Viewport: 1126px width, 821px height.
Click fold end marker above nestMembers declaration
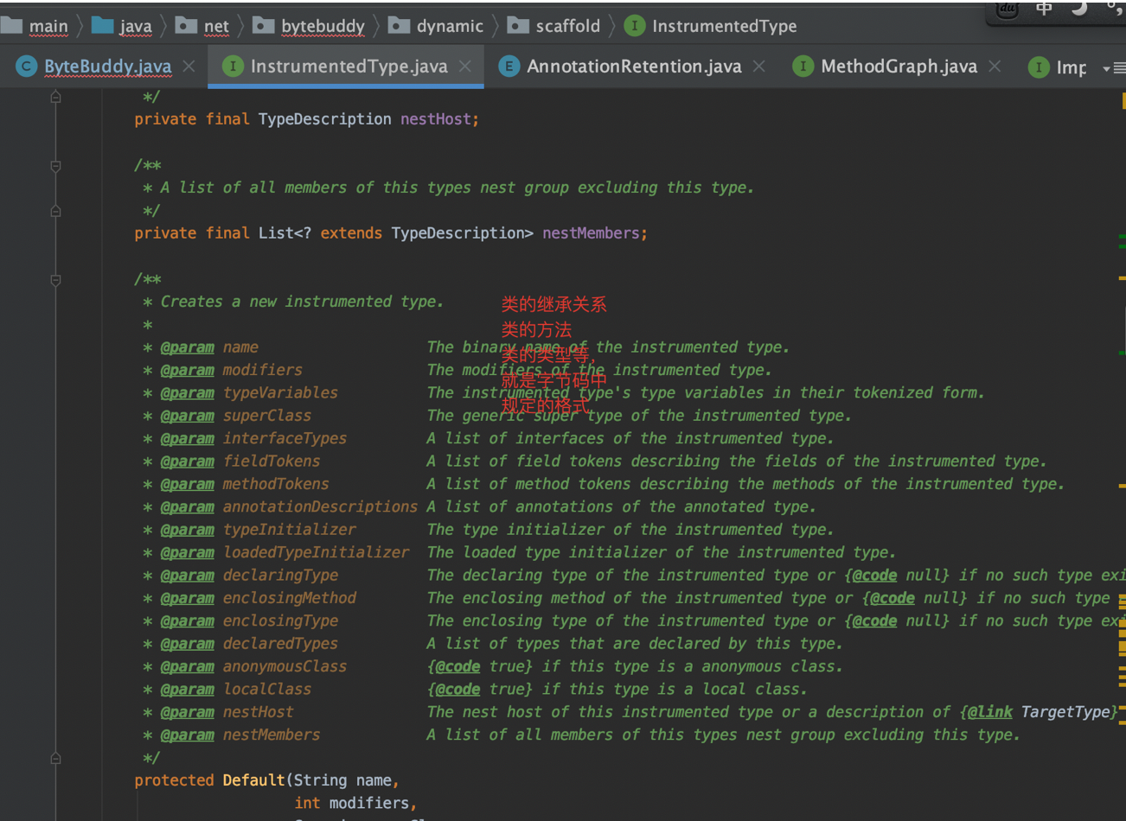[x=55, y=211]
